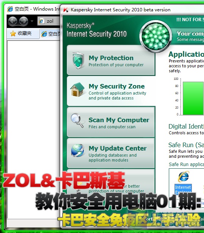Click the green application activity chart bar
This screenshot has height=233, width=204.
(x=193, y=98)
